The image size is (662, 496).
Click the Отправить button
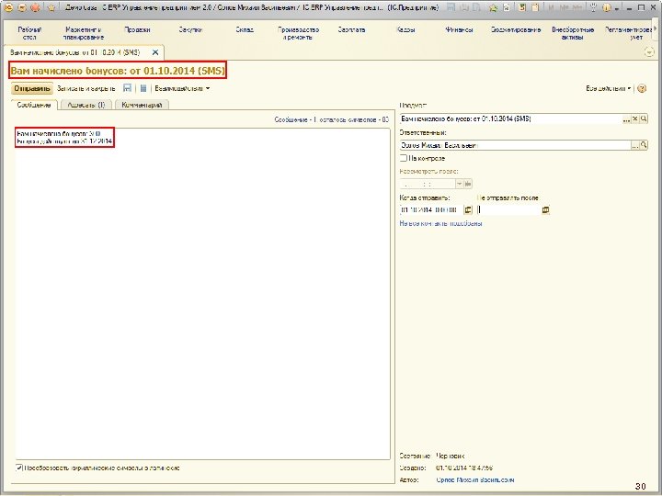coord(32,88)
